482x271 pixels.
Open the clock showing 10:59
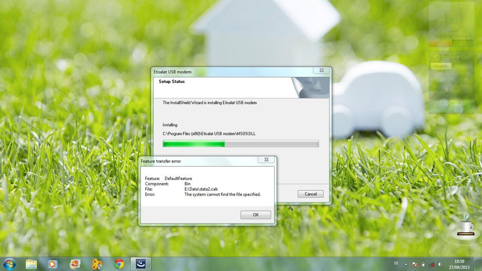click(x=459, y=264)
